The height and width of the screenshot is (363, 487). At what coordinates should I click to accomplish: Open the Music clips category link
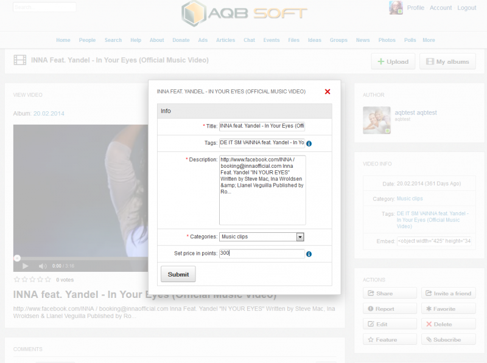coord(410,199)
